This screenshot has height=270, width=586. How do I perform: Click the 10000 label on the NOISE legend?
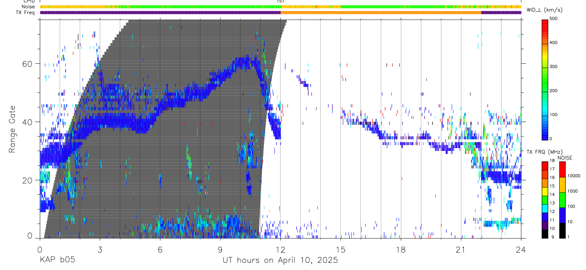574,176
